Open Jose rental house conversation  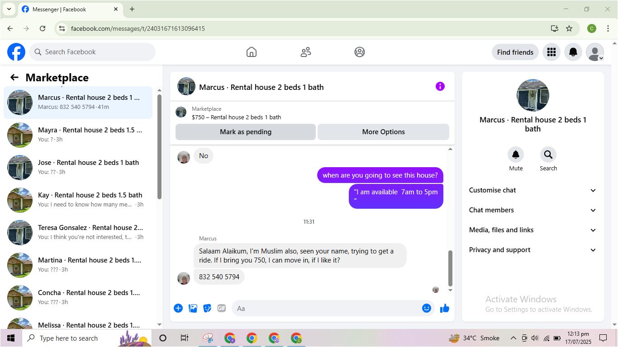78,168
